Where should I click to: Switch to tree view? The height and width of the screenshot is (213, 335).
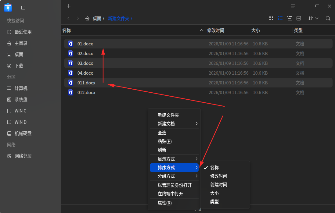pos(290,18)
